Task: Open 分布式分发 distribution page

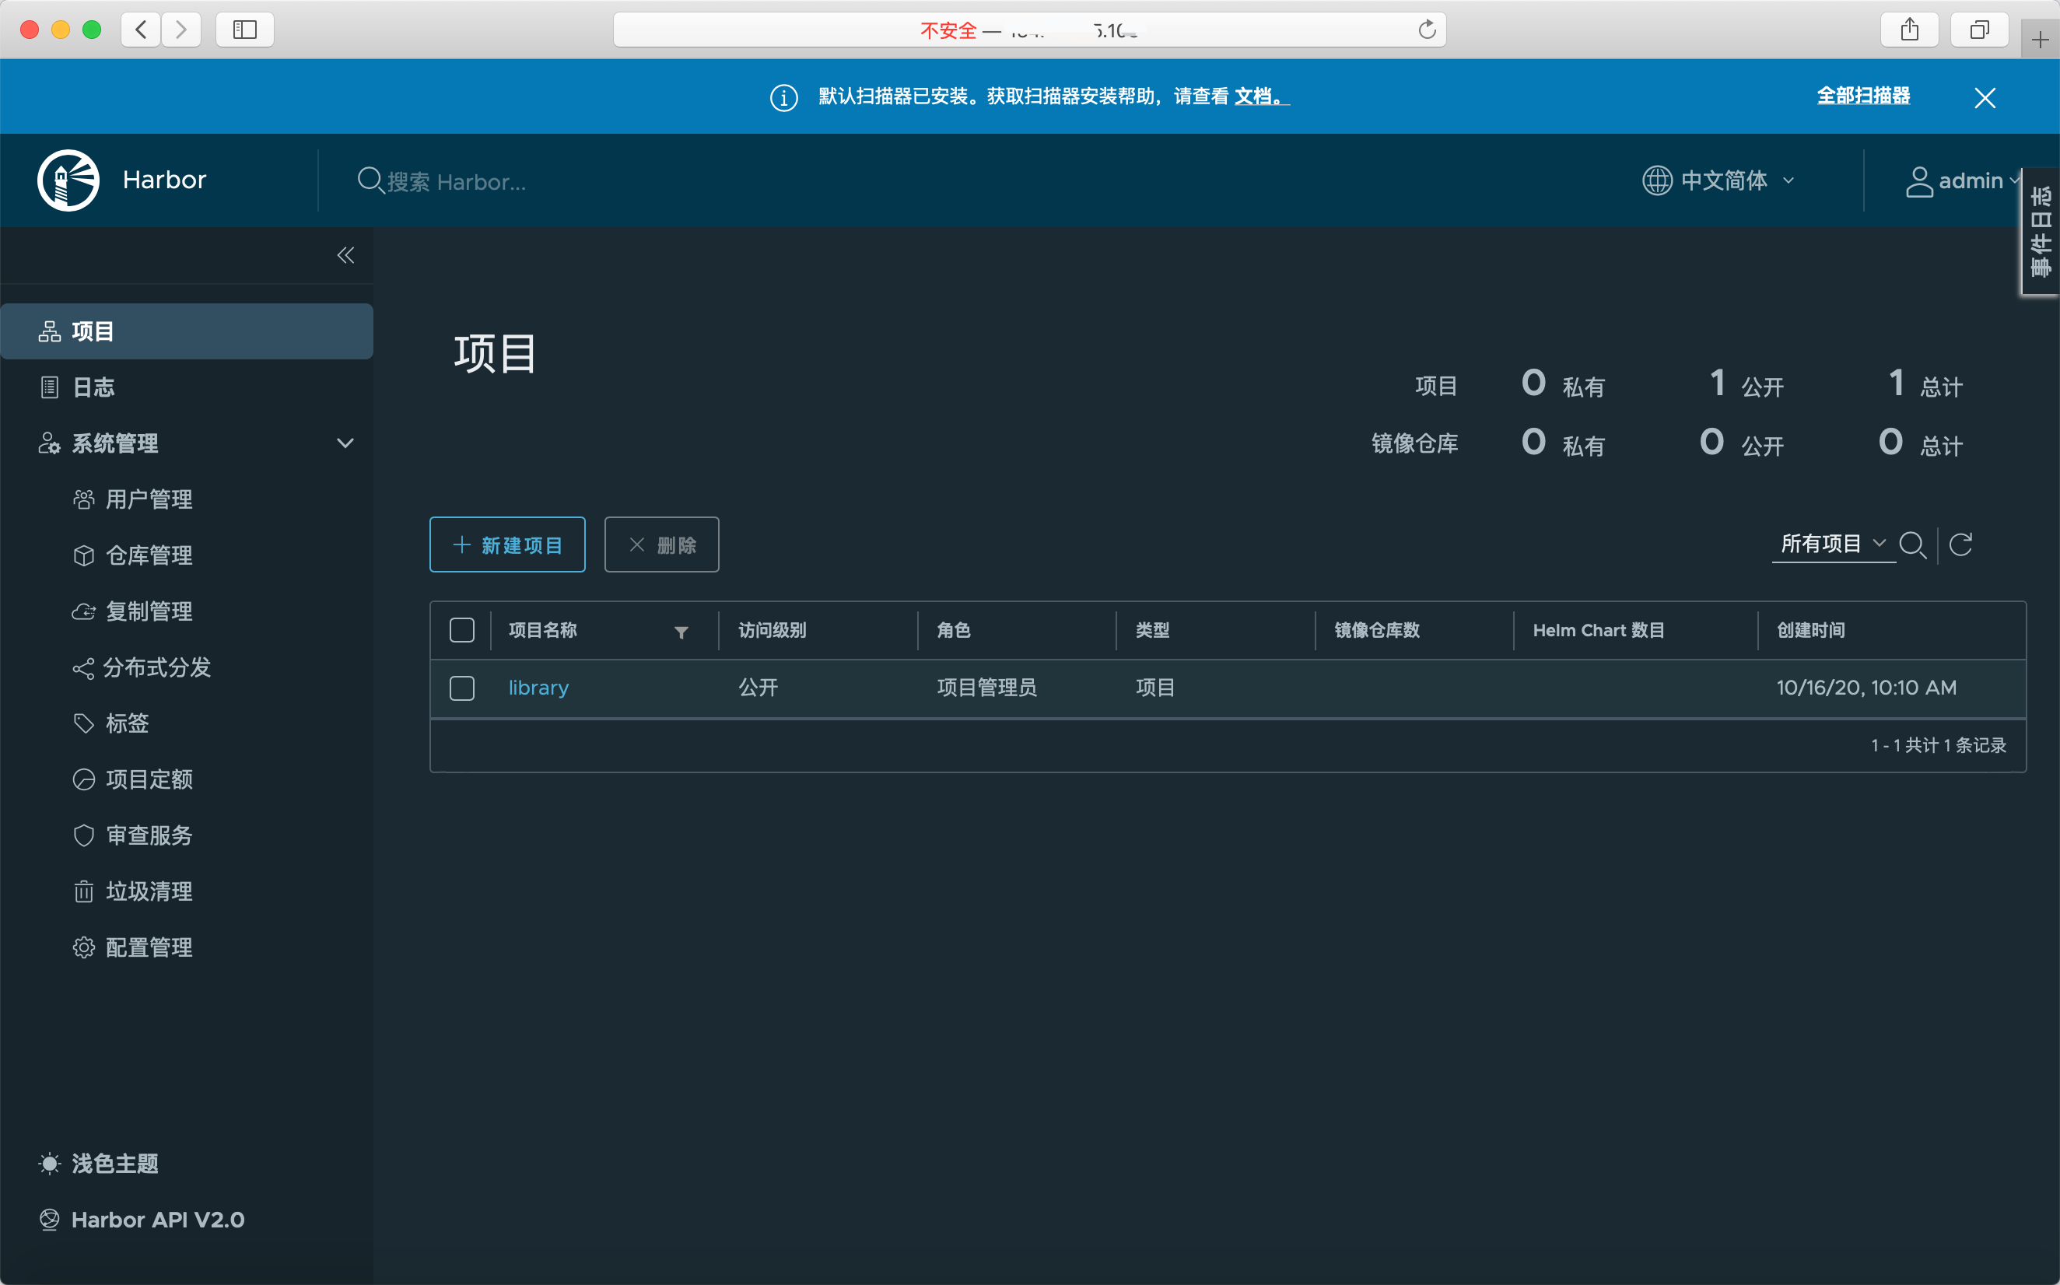Action: click(157, 668)
